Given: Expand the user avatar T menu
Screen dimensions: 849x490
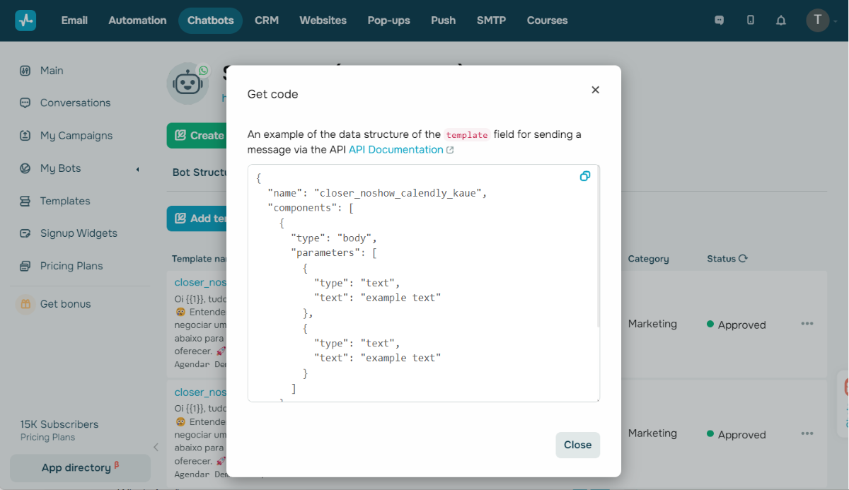Looking at the screenshot, I should [819, 21].
